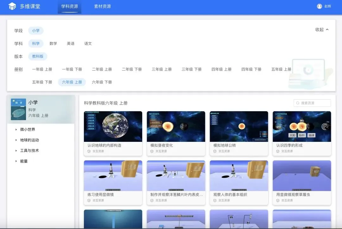Click the 模拟地球公转 title text
This screenshot has height=229, width=342.
pyautogui.click(x=225, y=145)
